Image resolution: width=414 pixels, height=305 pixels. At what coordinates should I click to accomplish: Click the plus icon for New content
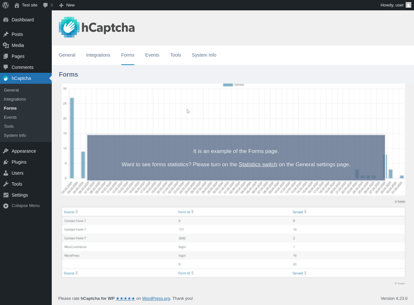pos(61,5)
